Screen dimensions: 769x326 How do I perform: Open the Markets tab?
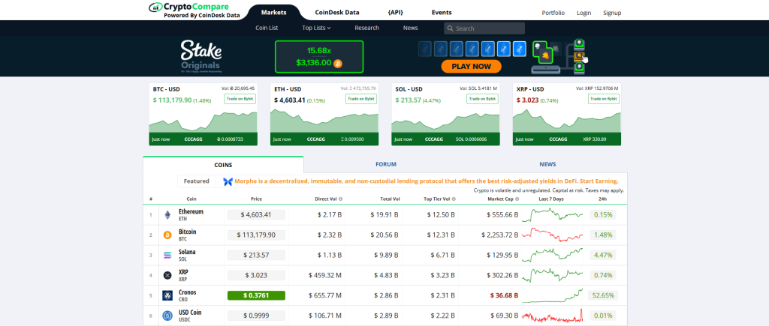pyautogui.click(x=273, y=13)
